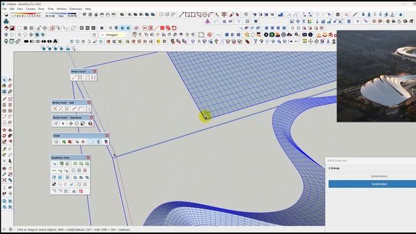The image size is (416, 234).
Task: Open the Window menu
Action: coord(61,8)
